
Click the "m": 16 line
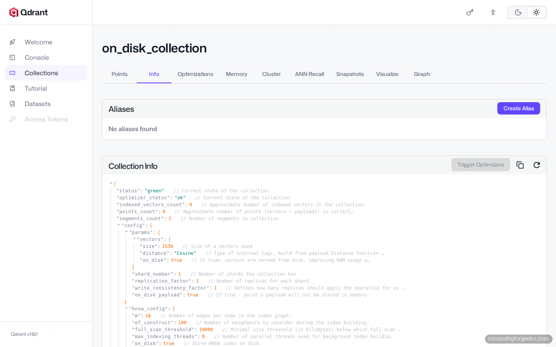[141, 316]
